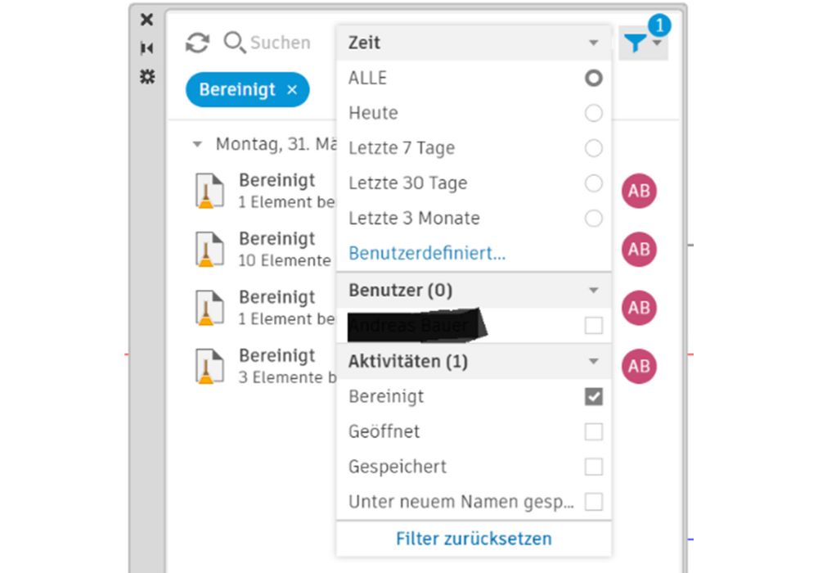Select Letzte 7 Tage from the time menu
818x573 pixels.
594,148
